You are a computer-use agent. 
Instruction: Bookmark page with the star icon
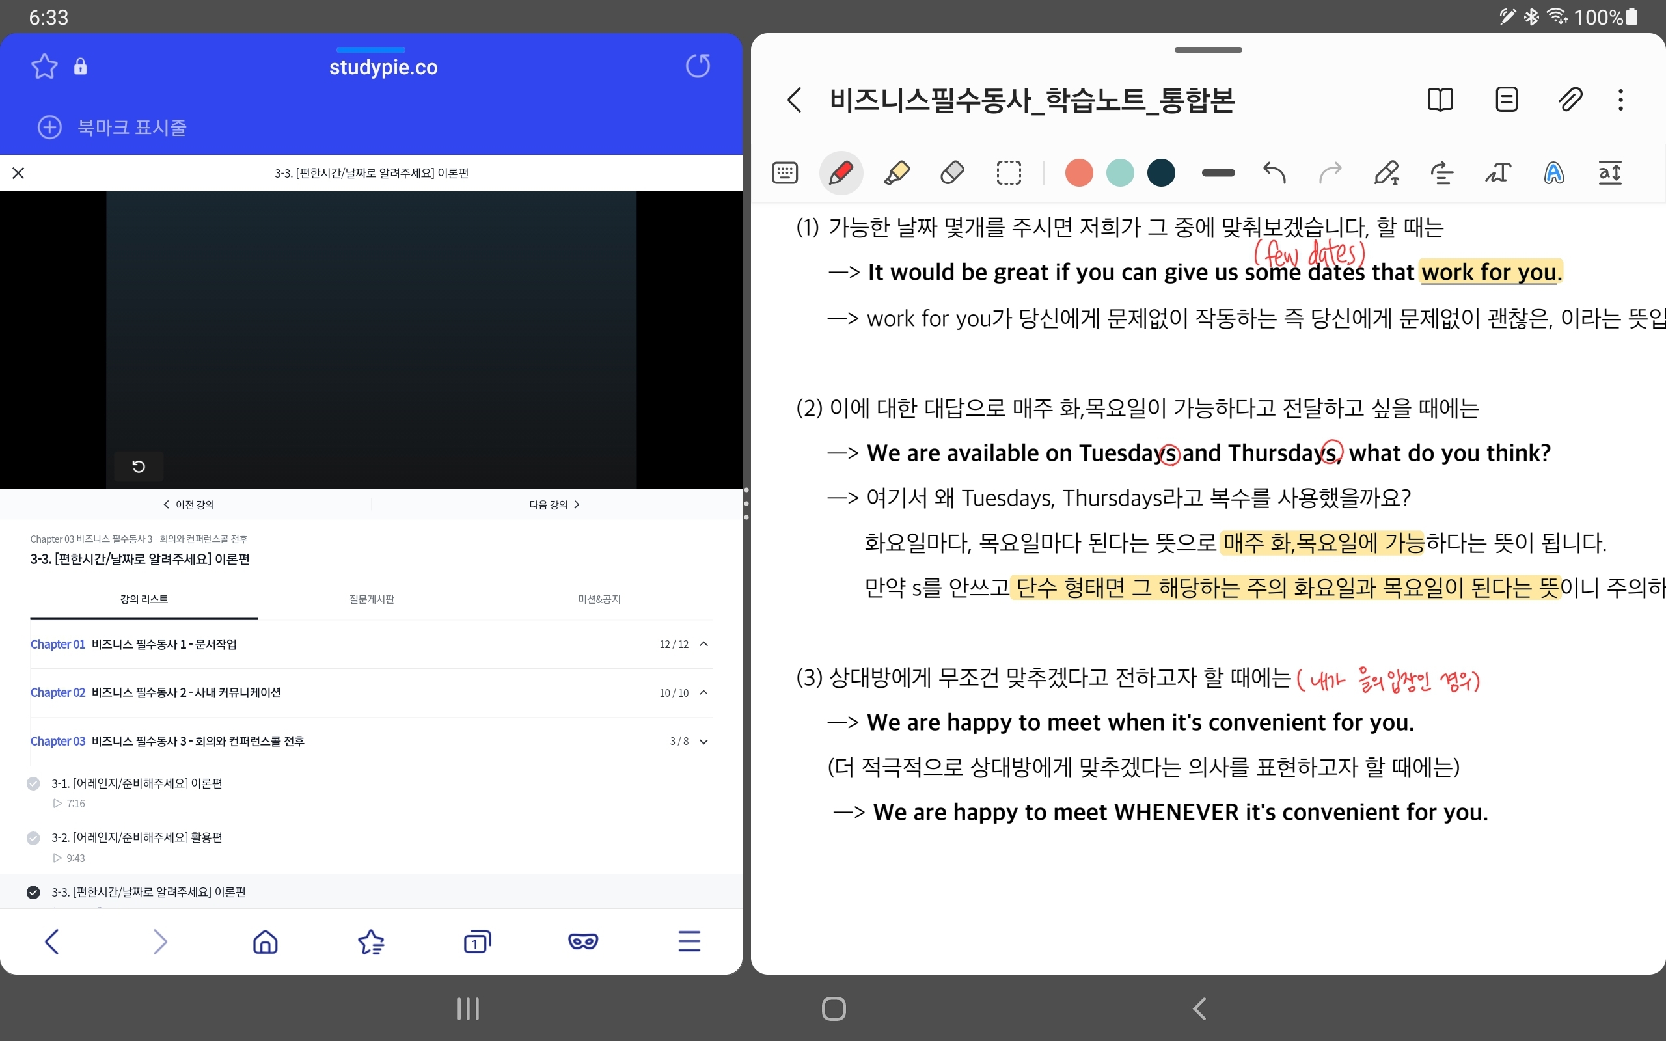tap(44, 67)
